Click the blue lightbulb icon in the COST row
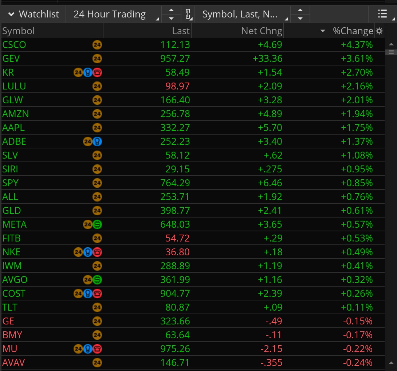 tap(88, 294)
